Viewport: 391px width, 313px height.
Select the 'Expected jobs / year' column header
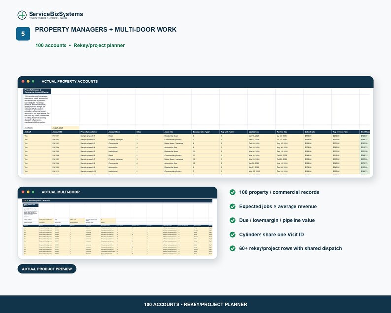click(205, 132)
